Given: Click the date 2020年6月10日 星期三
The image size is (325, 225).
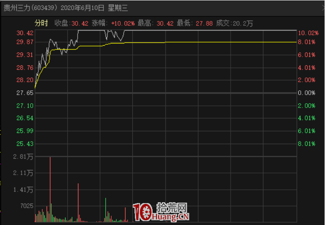Looking at the screenshot, I should pos(94,8).
